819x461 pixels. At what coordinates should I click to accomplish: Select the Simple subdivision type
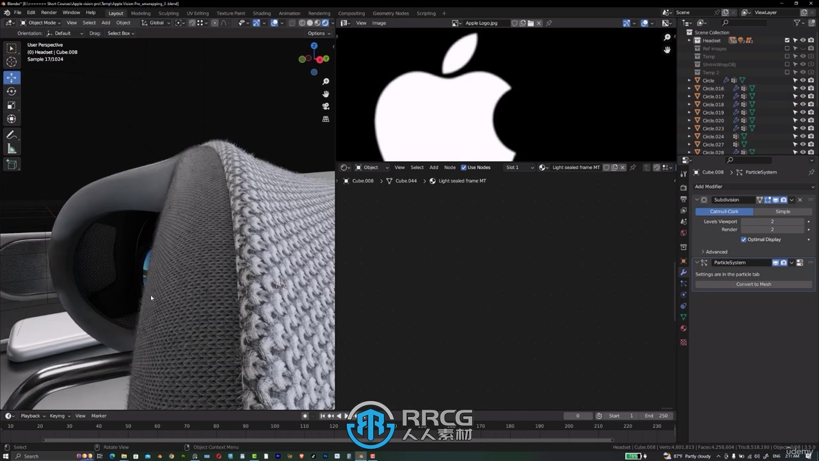point(783,212)
